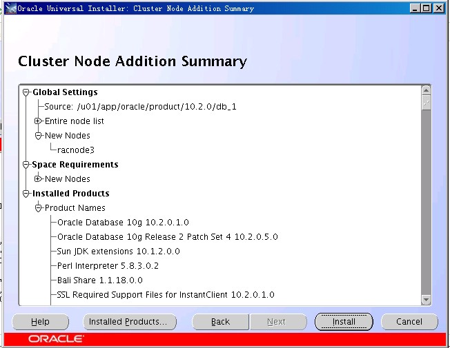The width and height of the screenshot is (450, 348).
Task: Close the installer window
Action: [x=439, y=8]
